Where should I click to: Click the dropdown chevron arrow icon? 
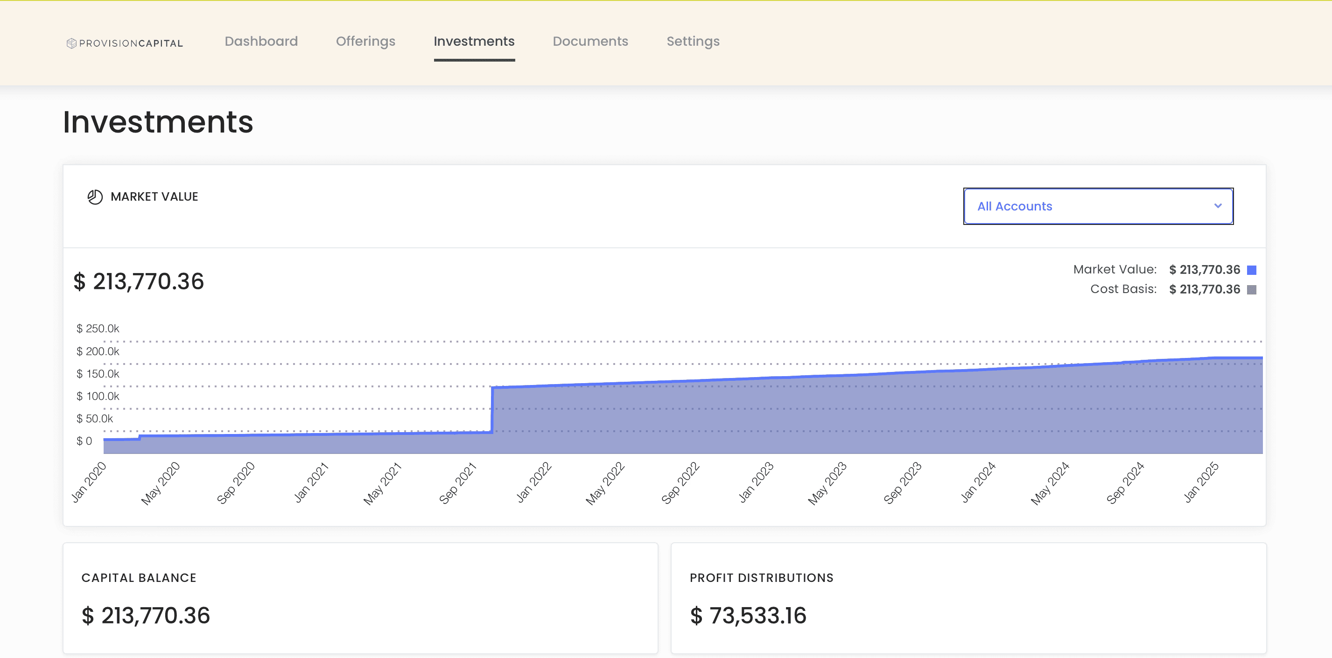click(1218, 206)
